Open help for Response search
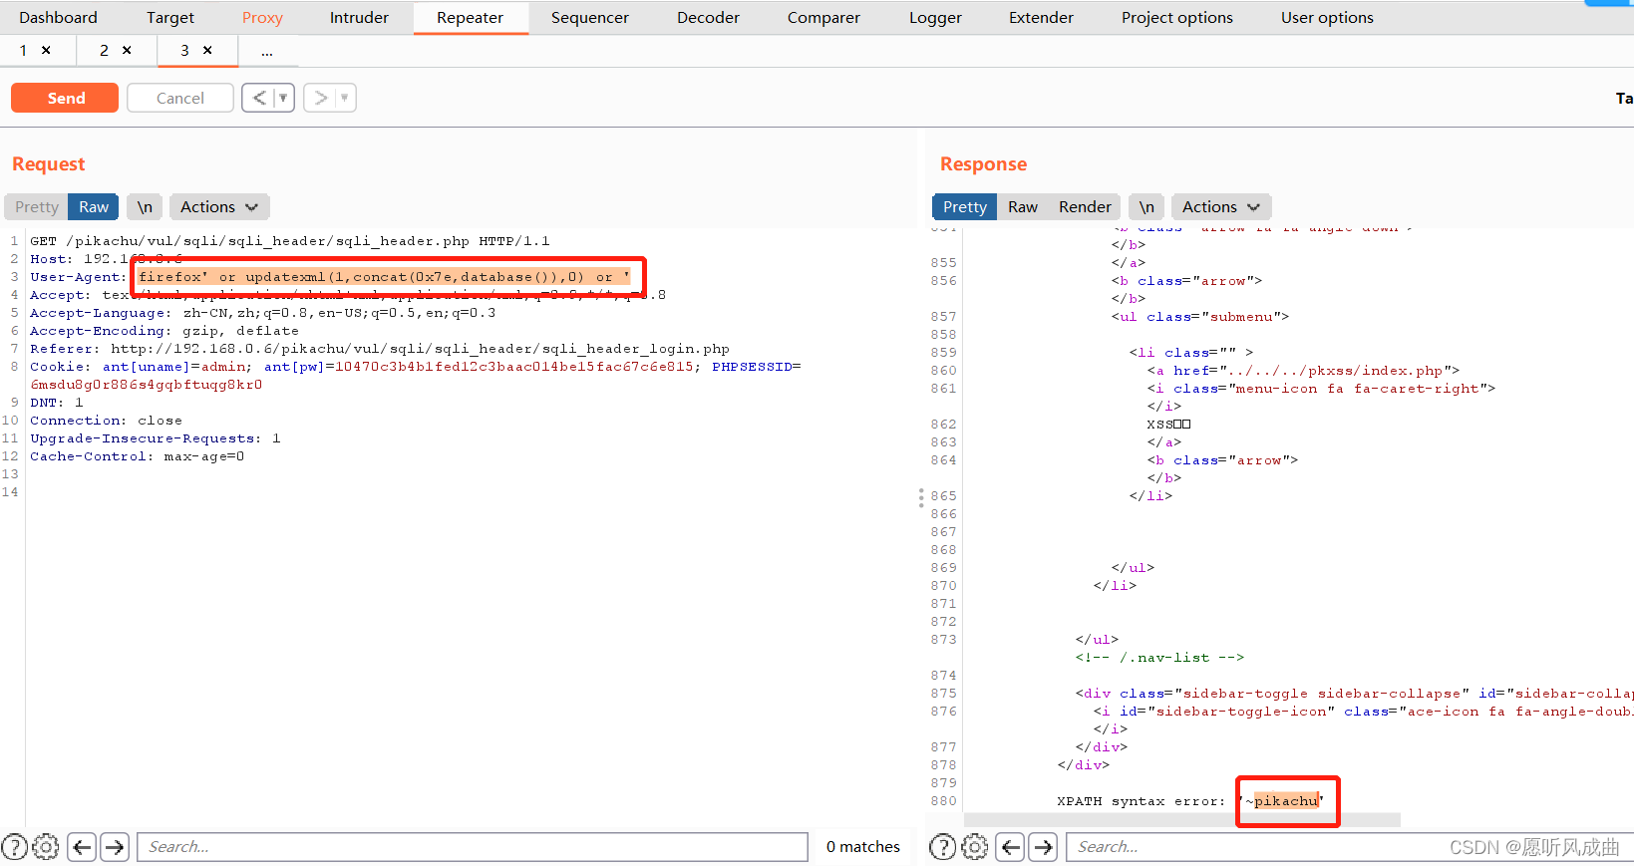Screen dimensions: 1634x866 click(943, 847)
